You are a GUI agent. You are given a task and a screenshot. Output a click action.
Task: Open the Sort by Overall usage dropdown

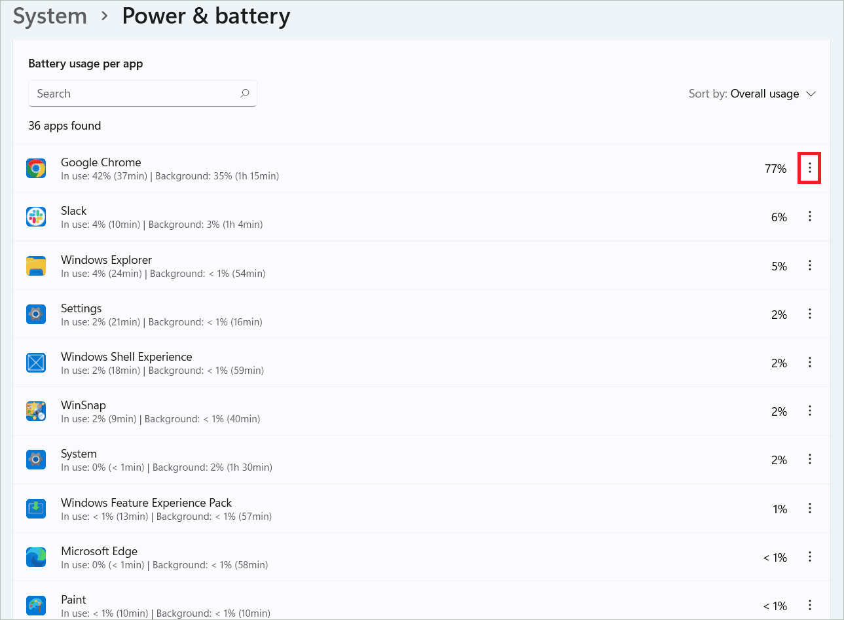tap(752, 94)
